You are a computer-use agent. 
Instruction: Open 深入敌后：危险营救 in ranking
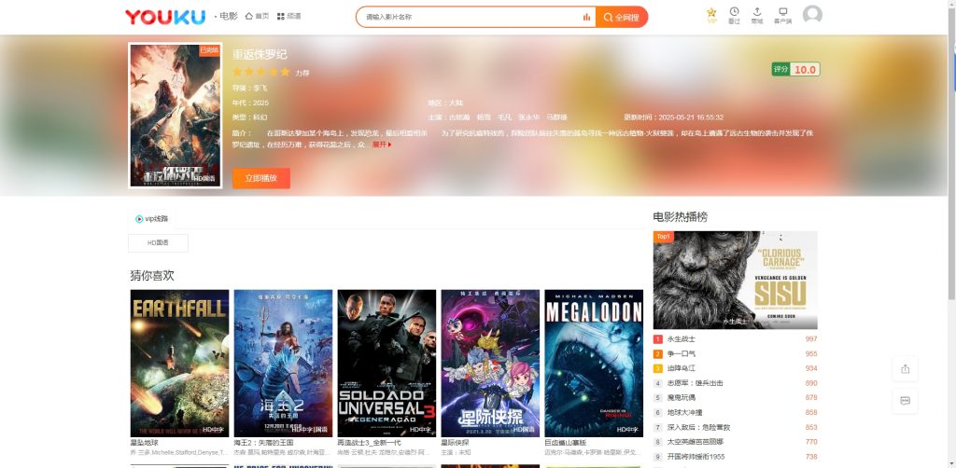pyautogui.click(x=698, y=427)
